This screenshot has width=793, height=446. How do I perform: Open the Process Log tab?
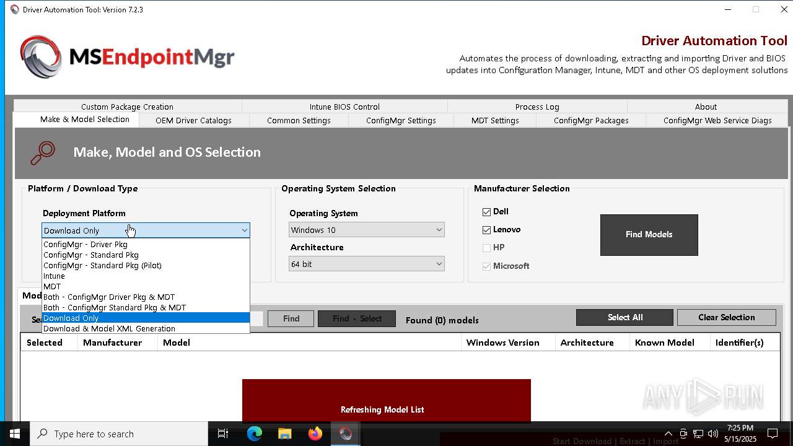tap(537, 107)
